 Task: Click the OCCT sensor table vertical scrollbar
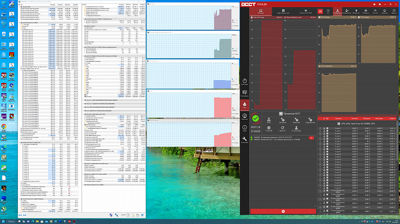(398, 168)
